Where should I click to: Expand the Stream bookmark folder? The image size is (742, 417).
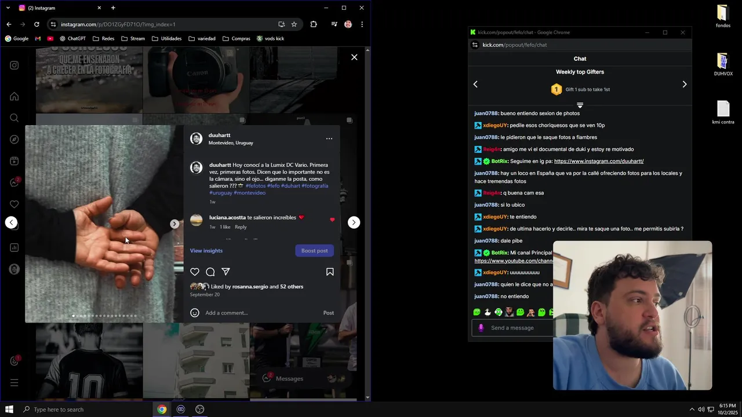point(133,39)
